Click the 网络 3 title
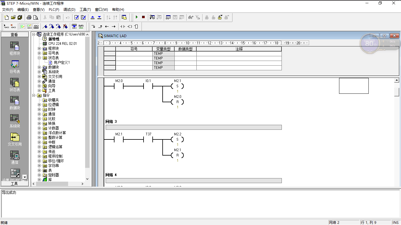The height and width of the screenshot is (225, 401). tap(111, 122)
